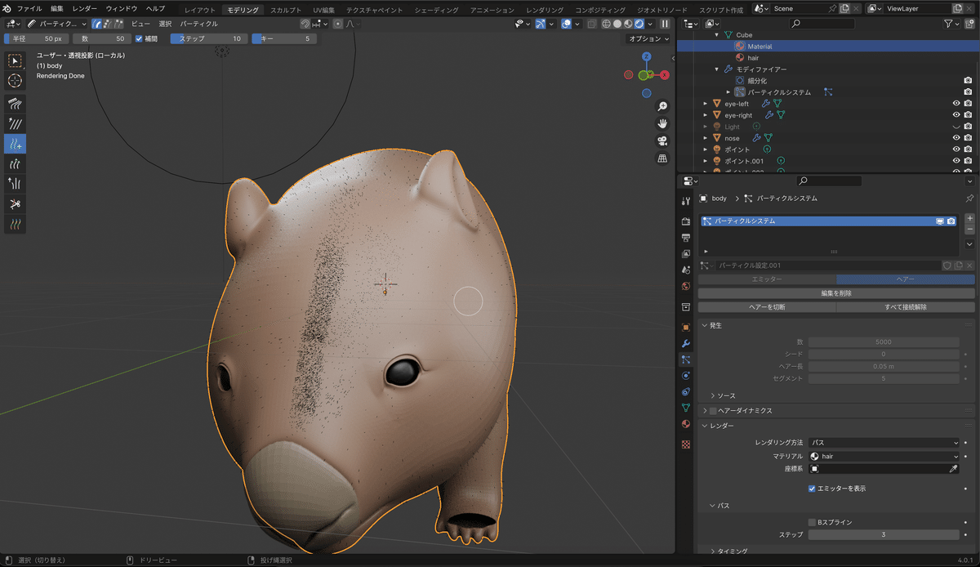Screen dimensions: 980x567
Task: Add a new particle system slot
Action: click(969, 219)
